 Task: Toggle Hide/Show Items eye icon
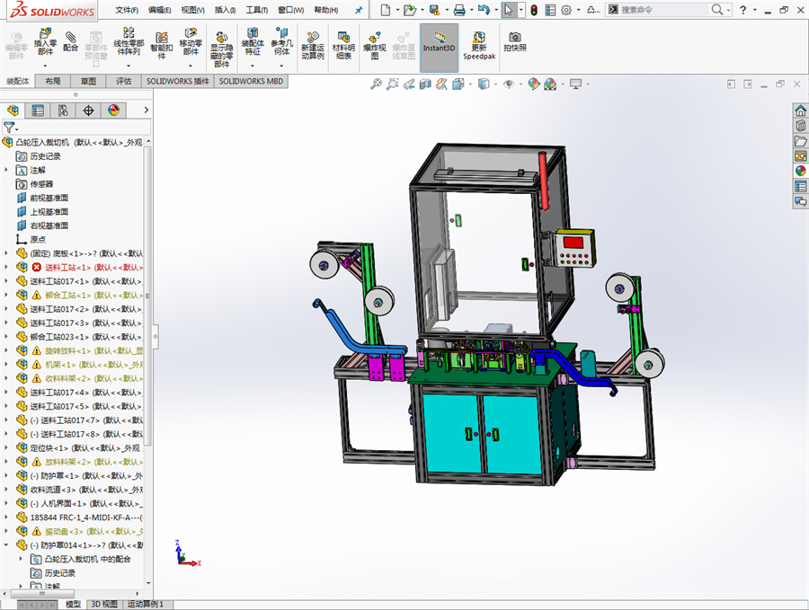(510, 84)
